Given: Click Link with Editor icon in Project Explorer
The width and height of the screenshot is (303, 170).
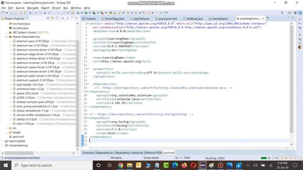Looking at the screenshot, I should click(53, 18).
